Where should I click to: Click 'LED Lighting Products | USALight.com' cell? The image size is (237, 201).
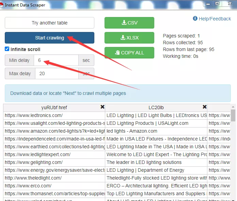[x=156, y=123]
